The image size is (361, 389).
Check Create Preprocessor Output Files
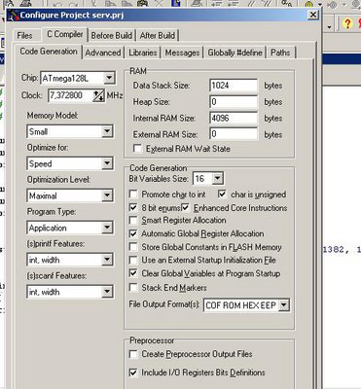click(133, 354)
